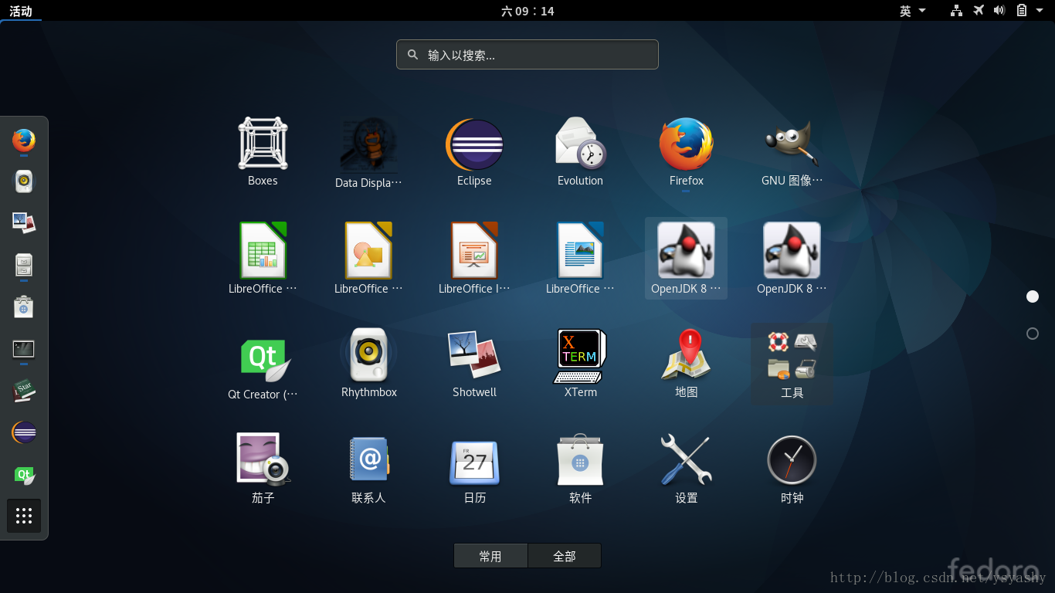Open Software bag icon in dock
Screen dimensions: 1055x593
coord(24,307)
